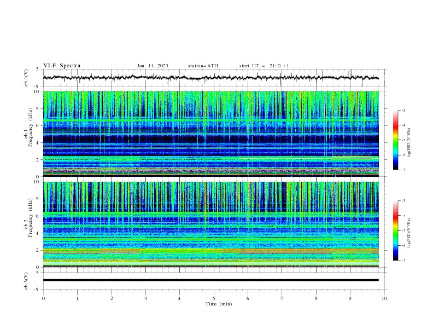Click the ch.2 spectrogram panel
Screen dimensions: 433x335
coord(211,224)
